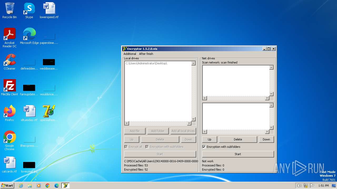Click the Add file button

click(x=135, y=131)
